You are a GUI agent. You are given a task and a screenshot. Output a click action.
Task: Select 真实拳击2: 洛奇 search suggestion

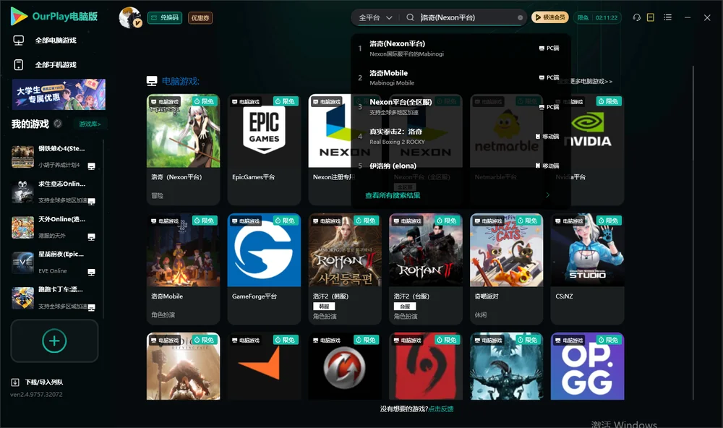pyautogui.click(x=461, y=136)
